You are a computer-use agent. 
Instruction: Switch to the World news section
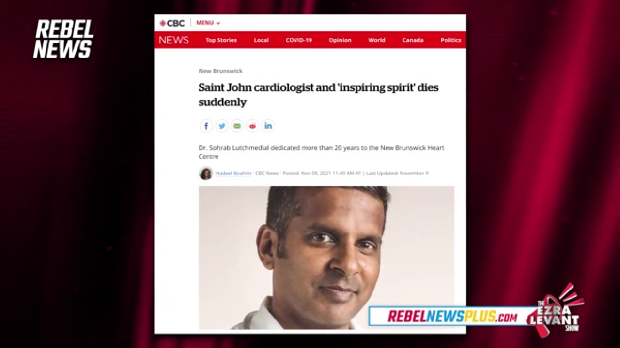tap(376, 40)
